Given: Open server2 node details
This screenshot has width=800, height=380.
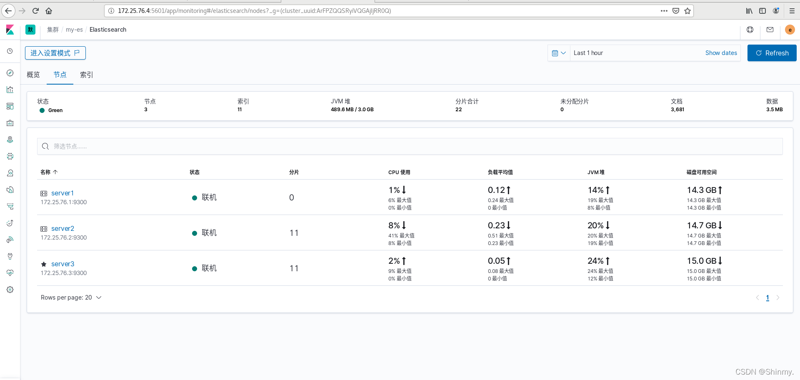Looking at the screenshot, I should tap(62, 228).
